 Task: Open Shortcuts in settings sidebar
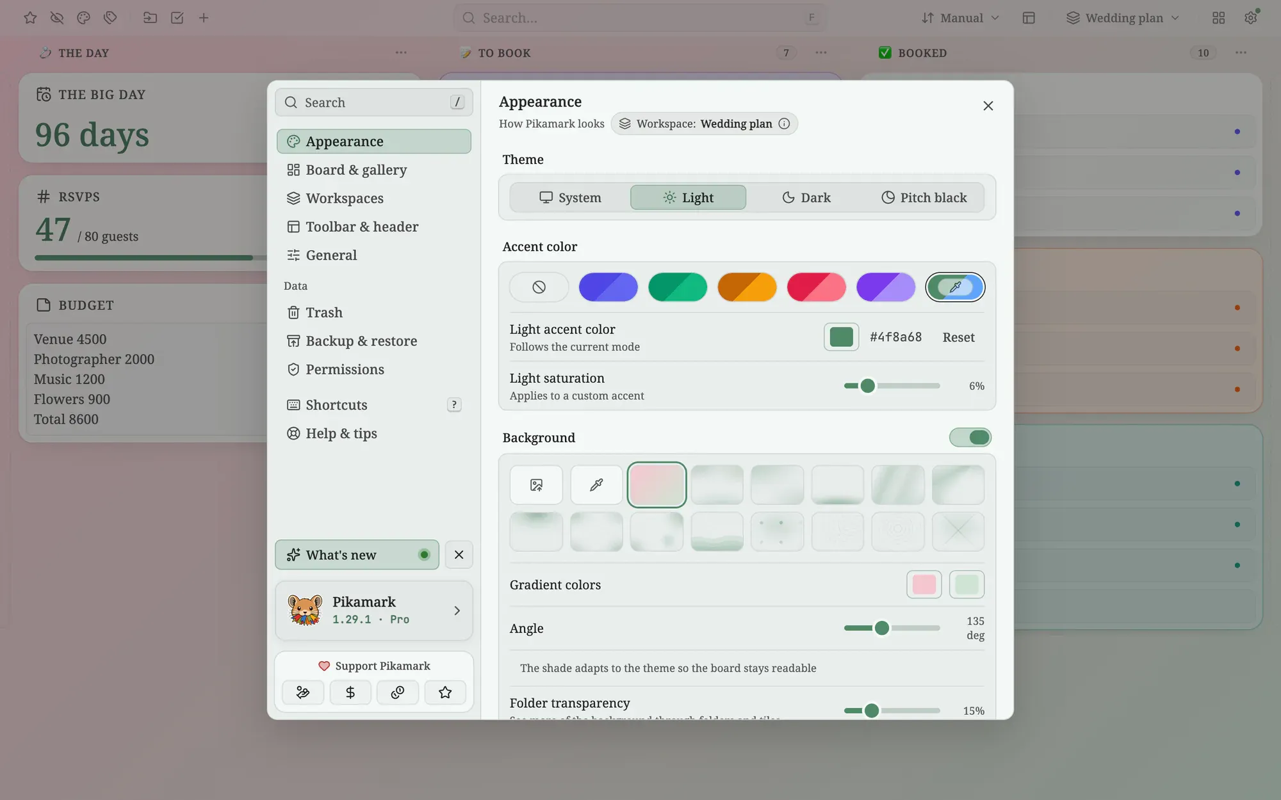374,405
